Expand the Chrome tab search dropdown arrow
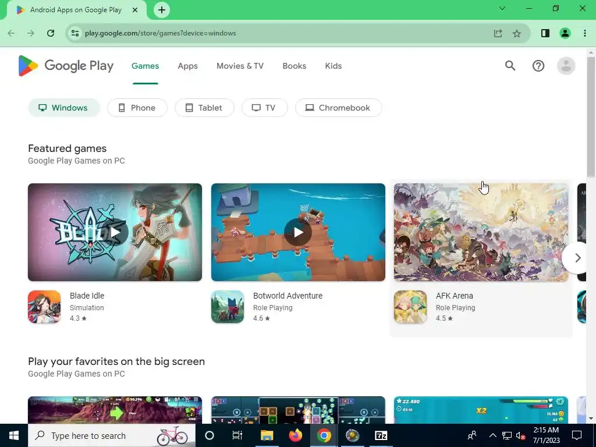 [x=502, y=8]
